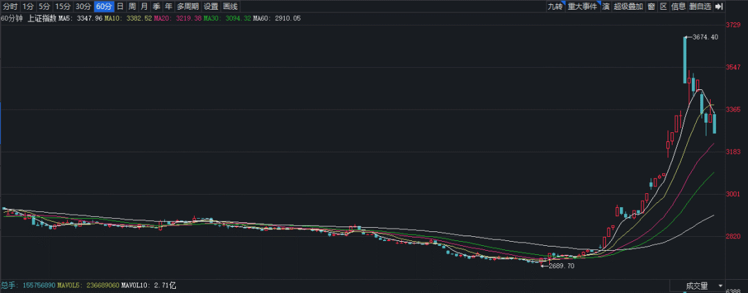Toggle the 重大事件 markers

pos(582,6)
